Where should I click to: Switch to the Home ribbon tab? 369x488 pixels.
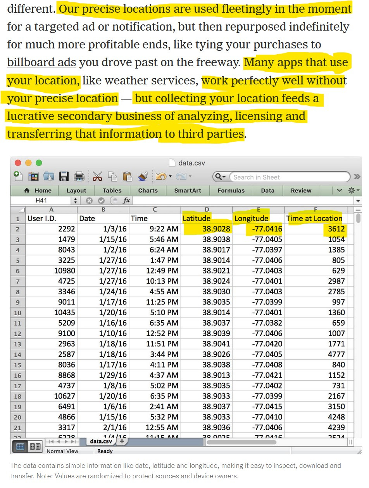pos(38,190)
